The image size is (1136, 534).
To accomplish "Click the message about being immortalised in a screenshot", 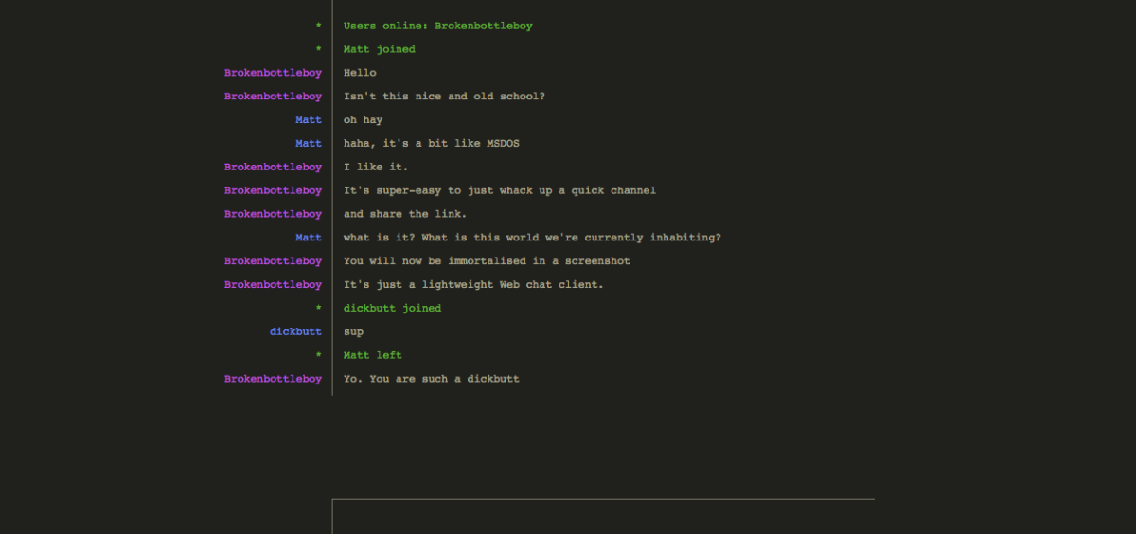I will pyautogui.click(x=487, y=261).
